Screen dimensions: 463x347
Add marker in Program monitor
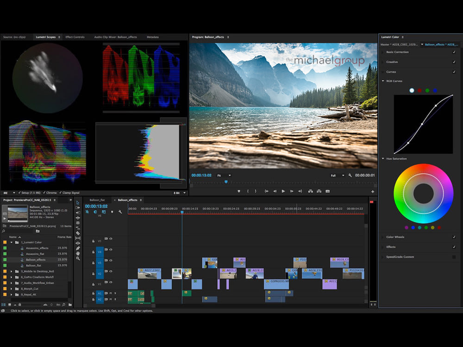tap(239, 191)
